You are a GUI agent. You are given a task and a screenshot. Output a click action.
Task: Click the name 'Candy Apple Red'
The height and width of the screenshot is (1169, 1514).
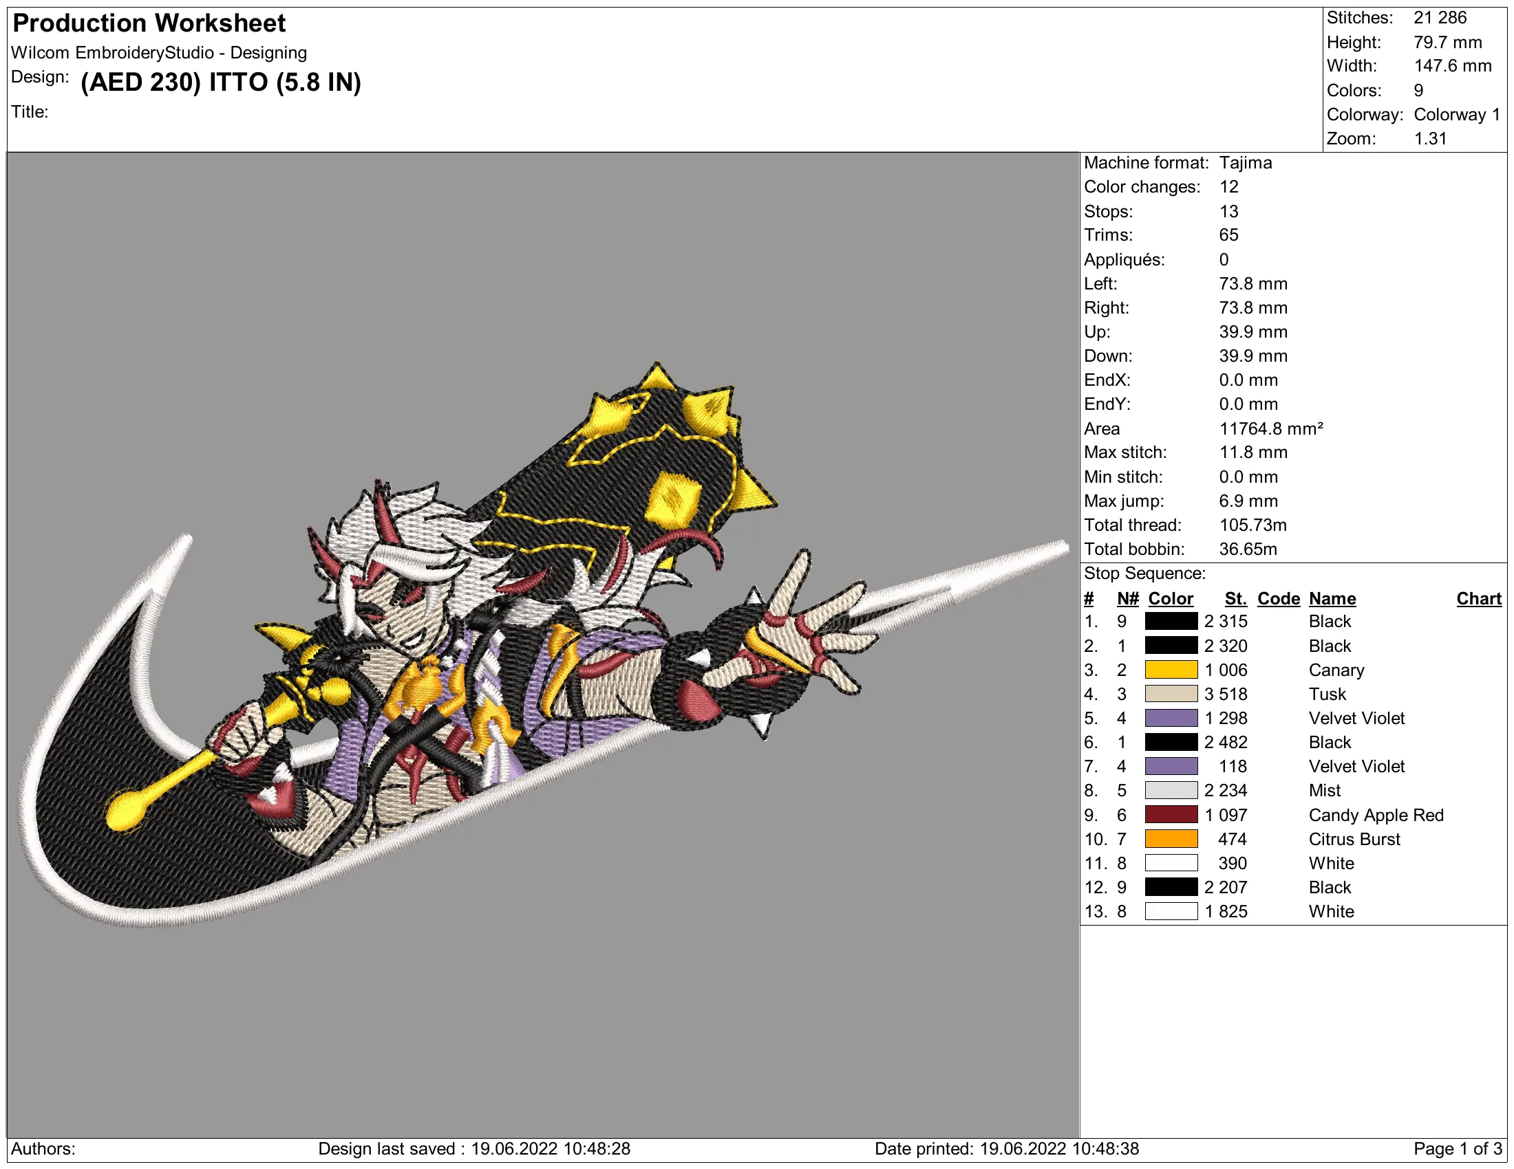point(1376,815)
